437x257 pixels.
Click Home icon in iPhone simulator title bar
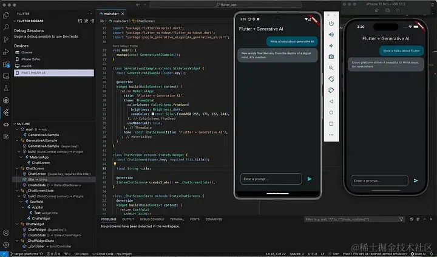376,10
